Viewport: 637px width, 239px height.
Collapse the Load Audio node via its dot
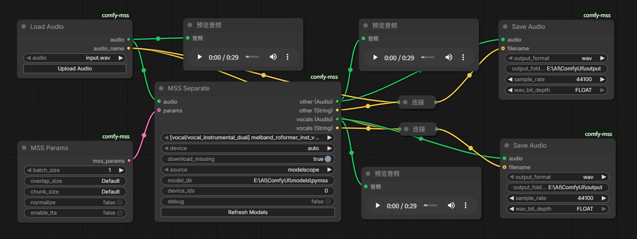point(23,26)
